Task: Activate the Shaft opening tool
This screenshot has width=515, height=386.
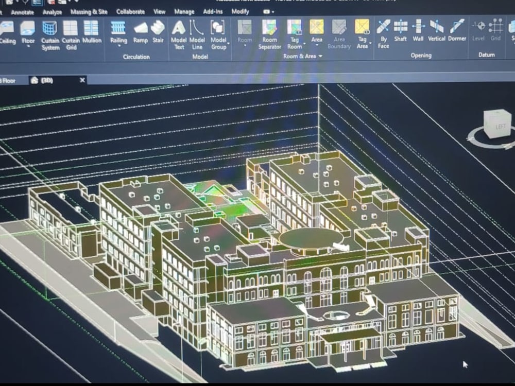Action: click(400, 31)
